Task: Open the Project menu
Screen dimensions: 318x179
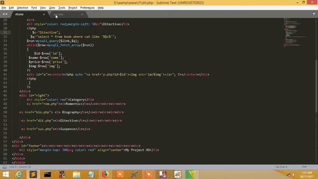Action: pyautogui.click(x=73, y=8)
